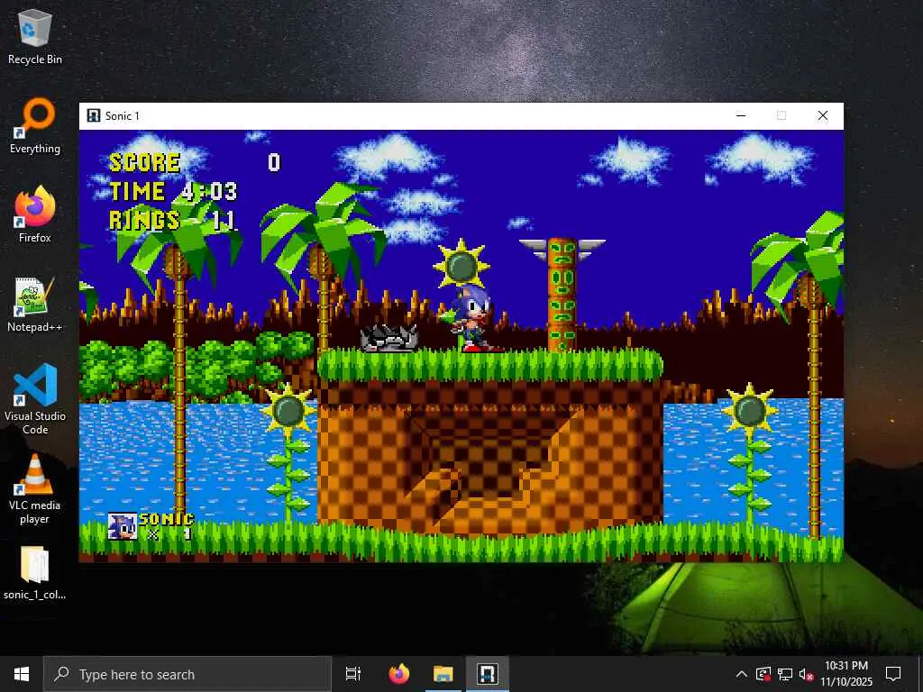Open Task View from the taskbar

[x=353, y=674]
